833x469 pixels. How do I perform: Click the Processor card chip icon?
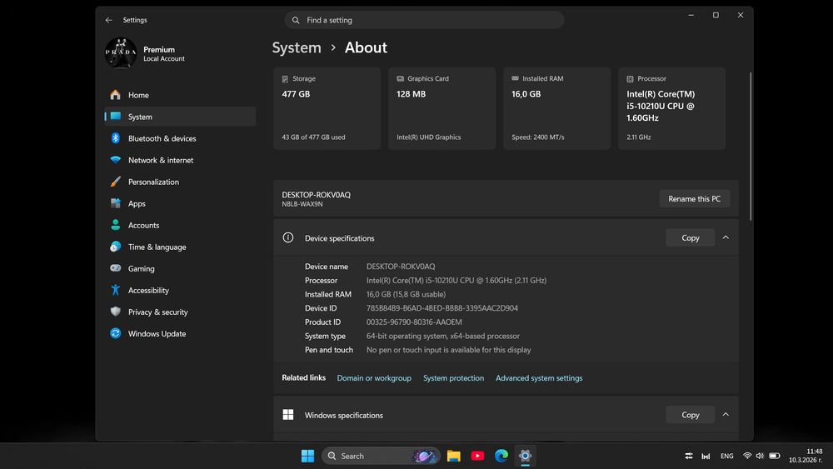pos(630,78)
